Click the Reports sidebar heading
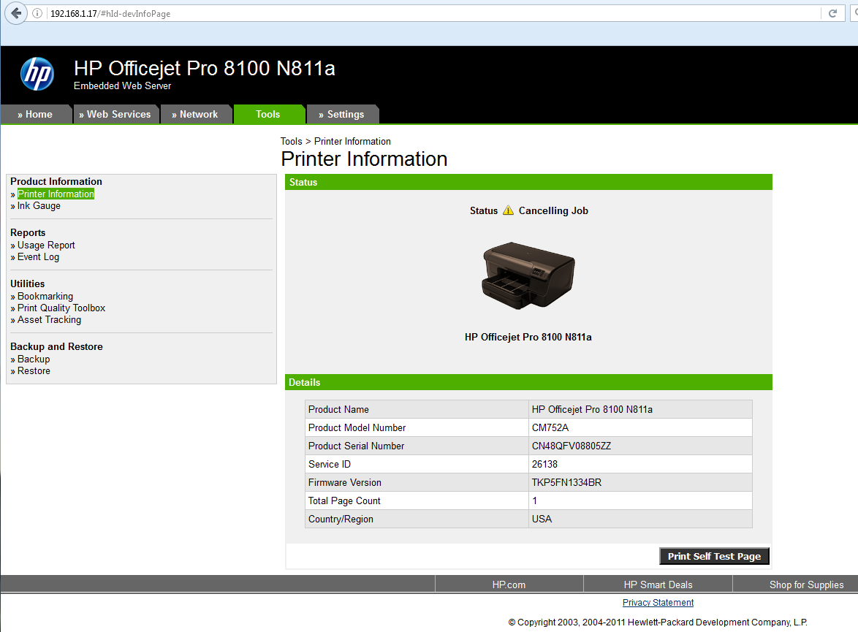This screenshot has width=858, height=632. (28, 232)
